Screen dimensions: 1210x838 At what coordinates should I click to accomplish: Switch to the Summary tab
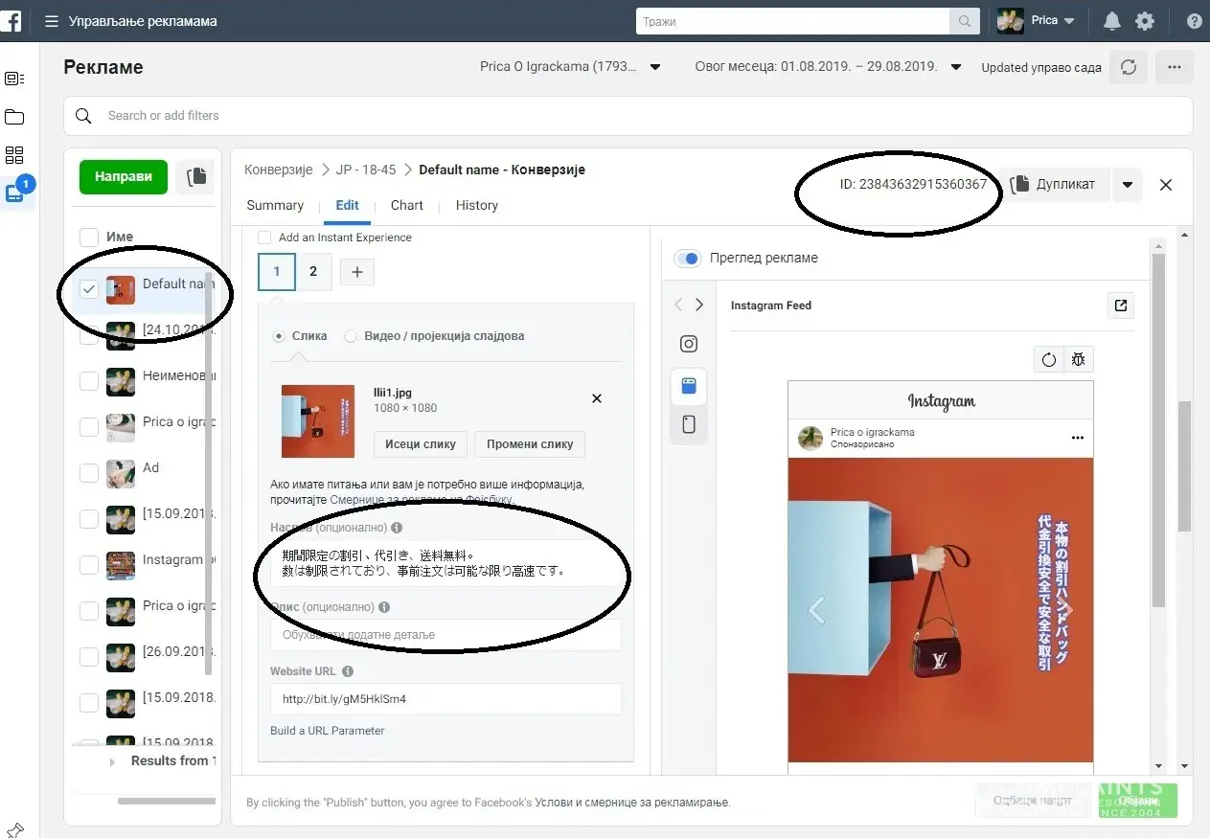(x=275, y=205)
